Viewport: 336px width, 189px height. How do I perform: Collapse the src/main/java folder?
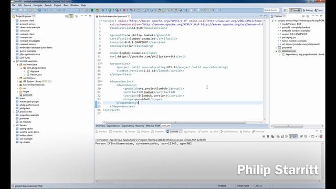pos(17,65)
